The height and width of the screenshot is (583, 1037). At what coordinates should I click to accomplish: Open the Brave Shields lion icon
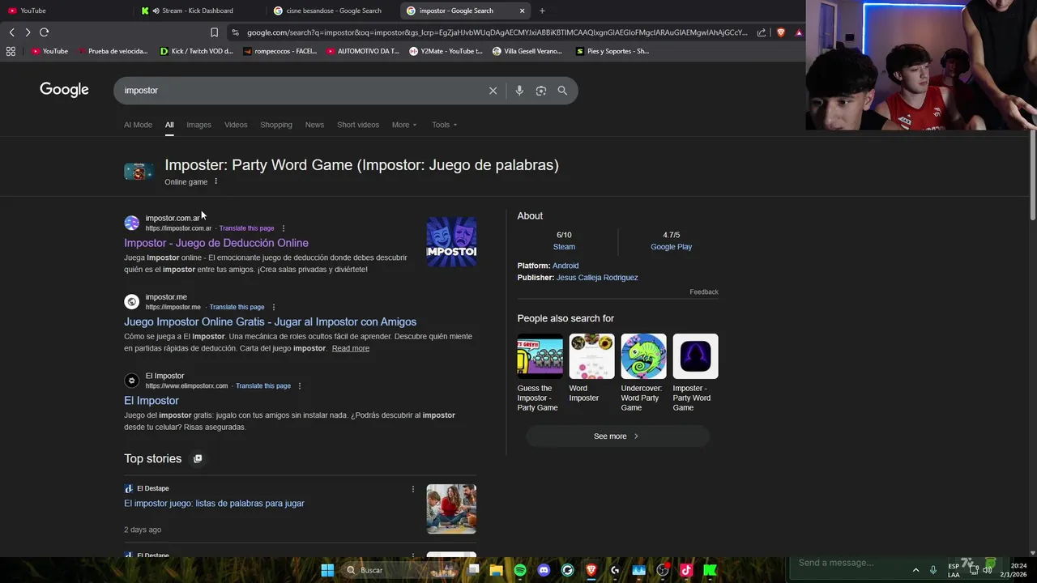point(781,32)
